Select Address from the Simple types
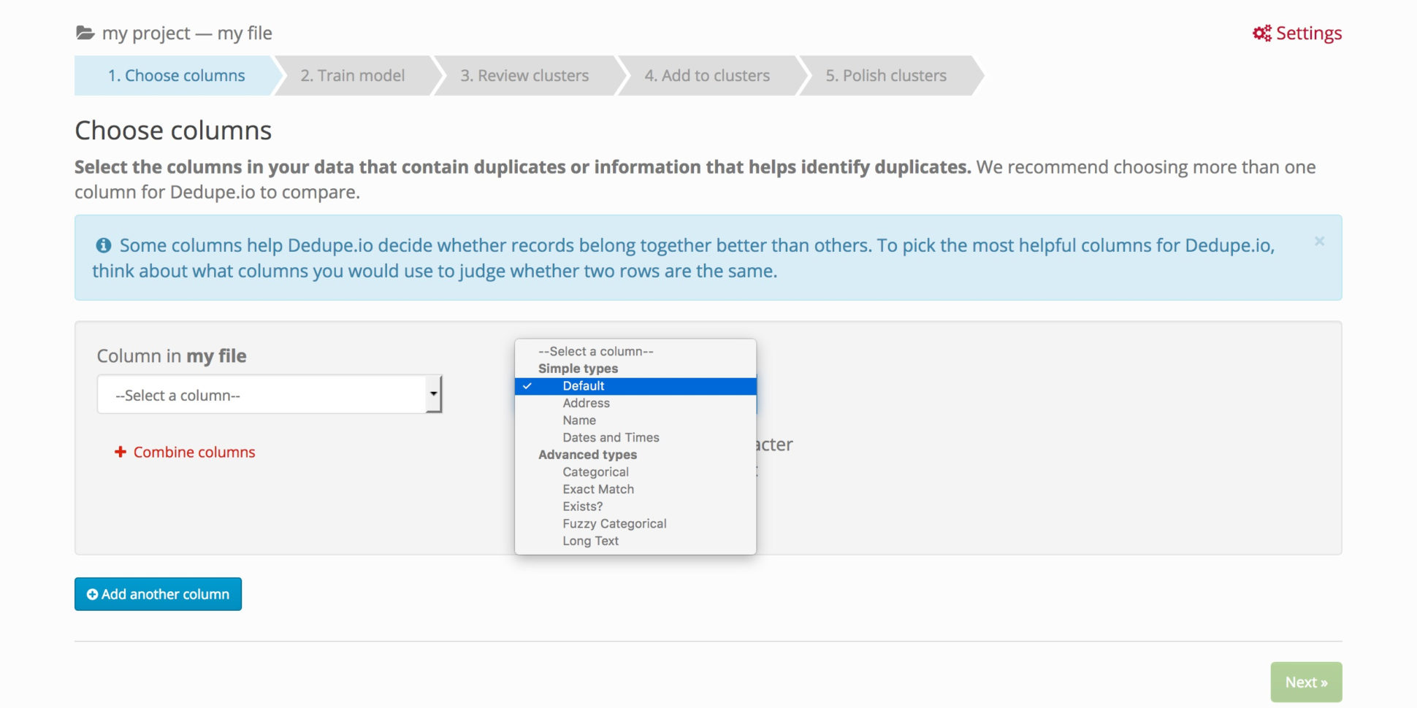This screenshot has height=708, width=1417. pos(586,402)
